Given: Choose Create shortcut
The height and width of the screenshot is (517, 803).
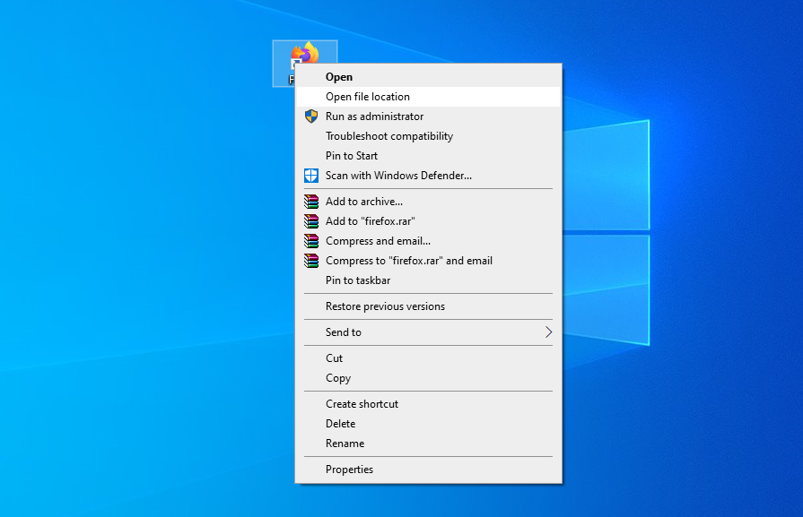Looking at the screenshot, I should pyautogui.click(x=362, y=404).
